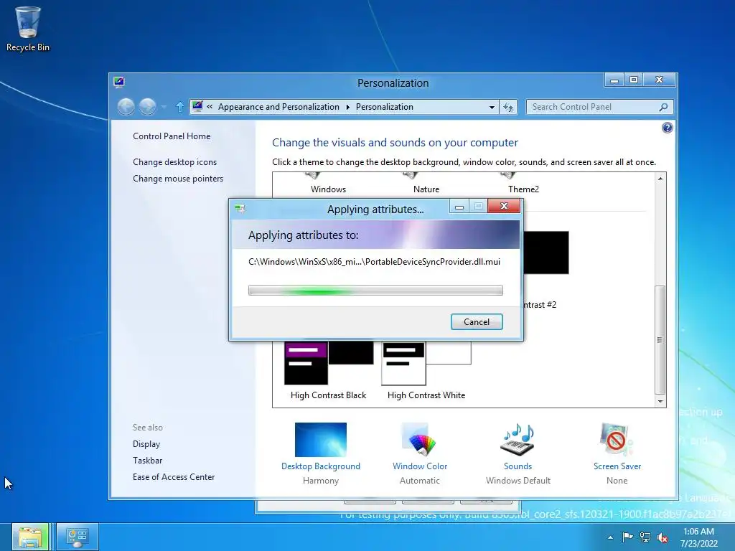The width and height of the screenshot is (735, 551).
Task: Click the theme list scroll down arrow
Action: pyautogui.click(x=660, y=402)
